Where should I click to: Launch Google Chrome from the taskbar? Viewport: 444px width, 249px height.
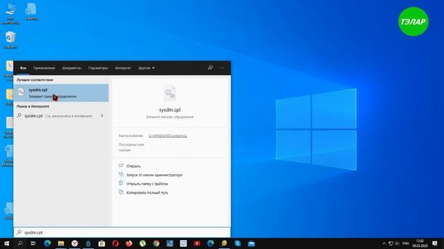pyautogui.click(x=156, y=243)
